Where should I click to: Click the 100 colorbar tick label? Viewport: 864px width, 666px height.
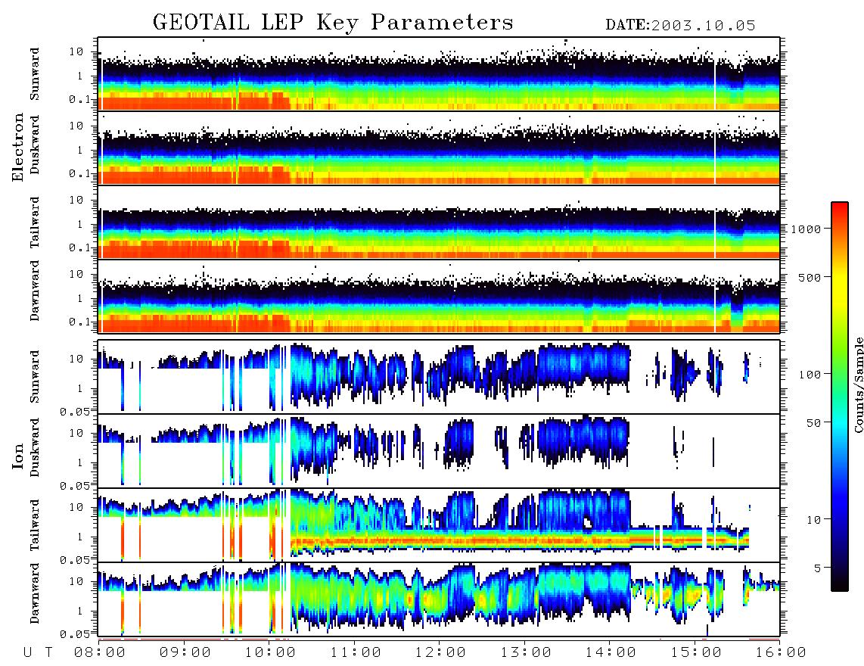click(810, 375)
